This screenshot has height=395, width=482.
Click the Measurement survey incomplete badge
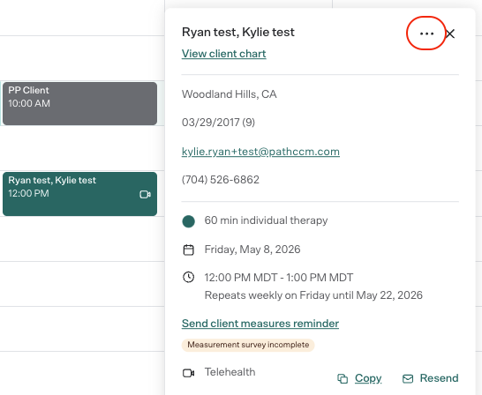pyautogui.click(x=248, y=345)
